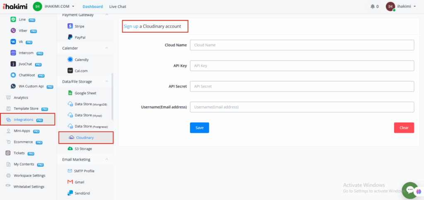Viewport: 424px width, 200px height.
Task: Click the Stripe icon in Payment Gateway
Action: coord(70,26)
